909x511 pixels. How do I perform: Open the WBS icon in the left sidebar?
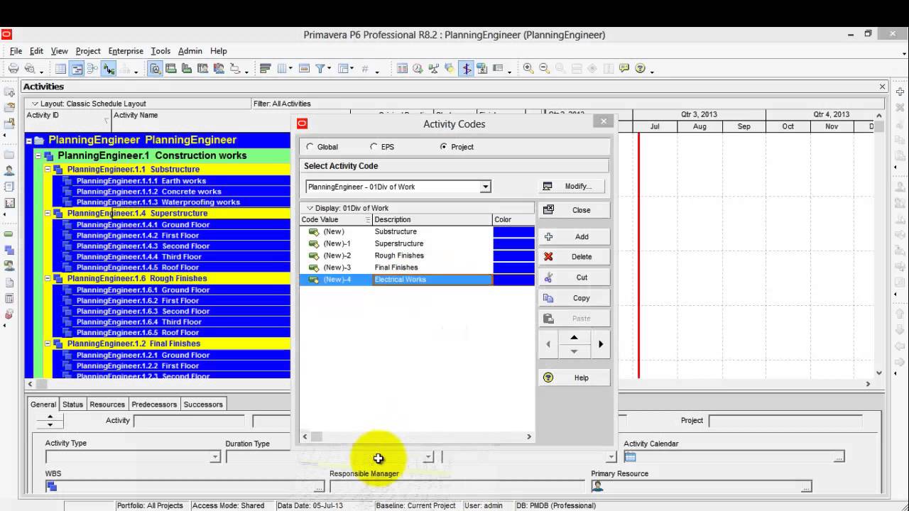pyautogui.click(x=9, y=250)
